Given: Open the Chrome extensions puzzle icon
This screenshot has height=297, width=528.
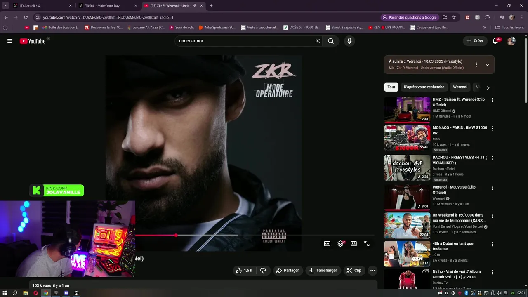Looking at the screenshot, I should (x=487, y=17).
